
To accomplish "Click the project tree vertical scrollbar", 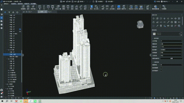I will click(x=22, y=66).
